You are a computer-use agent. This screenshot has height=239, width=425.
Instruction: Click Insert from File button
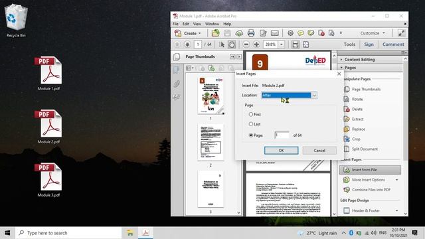pos(370,170)
